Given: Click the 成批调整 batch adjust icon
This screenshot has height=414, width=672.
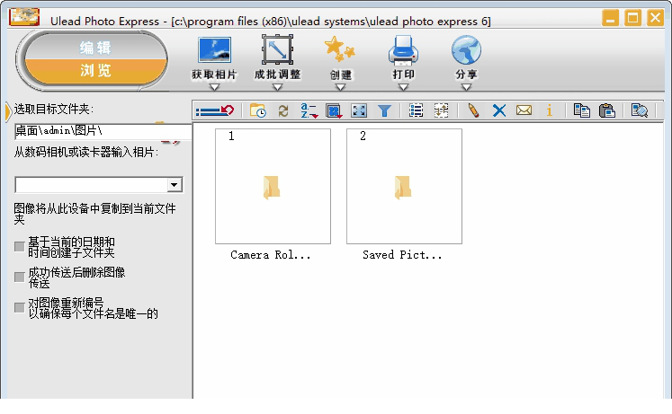Looking at the screenshot, I should click(277, 50).
